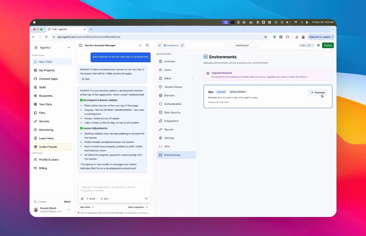Open dev environment selector dropdown

(307, 46)
